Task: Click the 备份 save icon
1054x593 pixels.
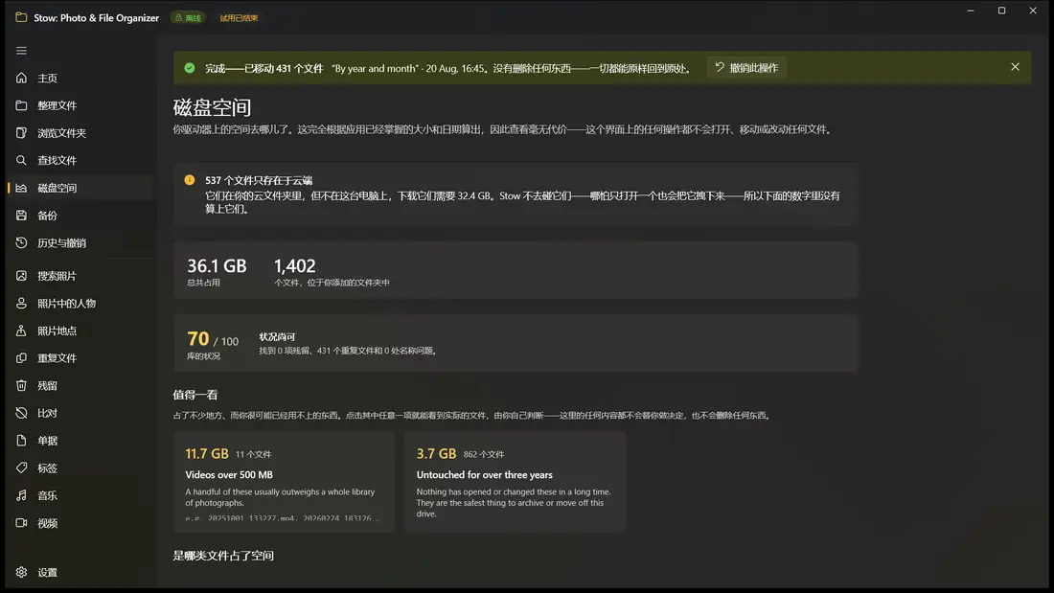Action: [21, 216]
